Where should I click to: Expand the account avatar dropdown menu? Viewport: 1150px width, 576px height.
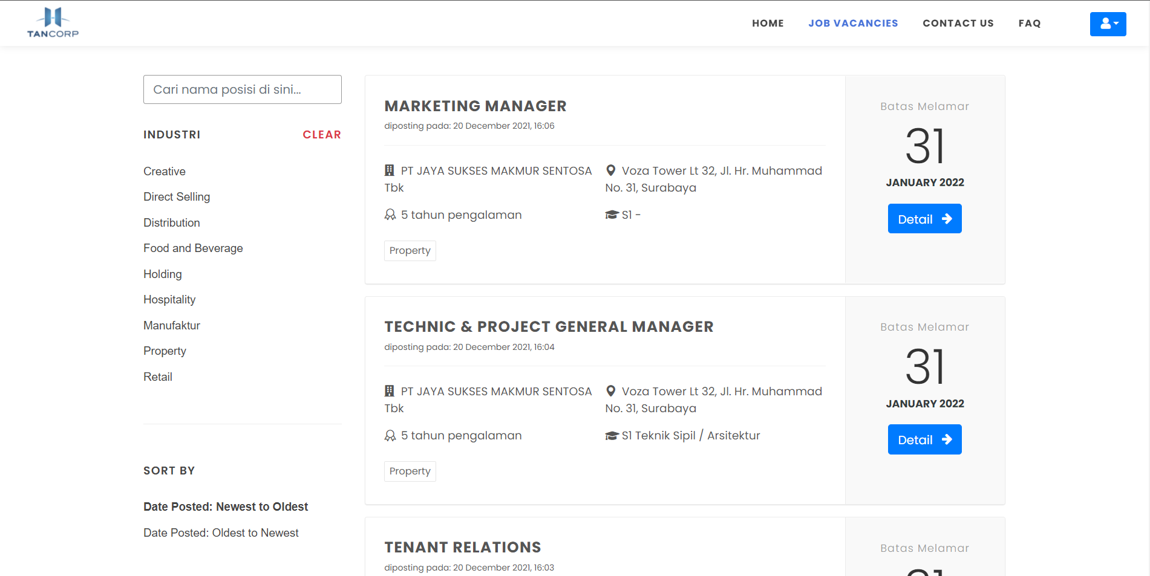(1108, 24)
